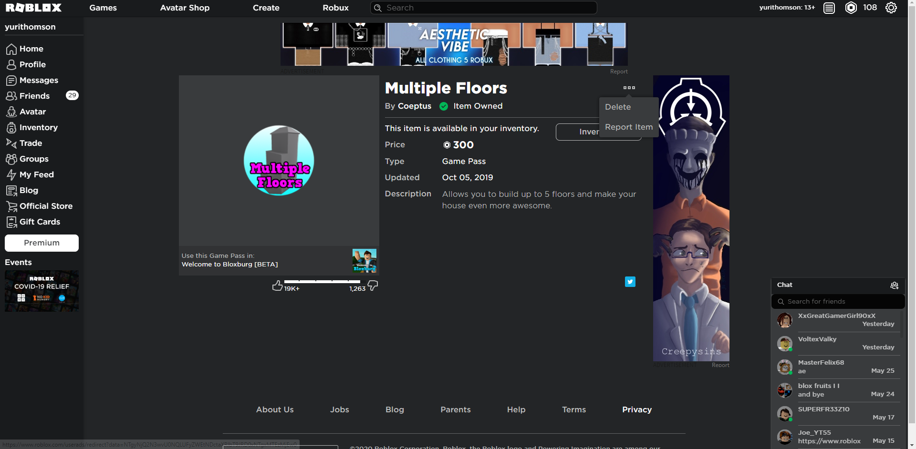Open the Blog footer link
This screenshot has height=449, width=916.
click(x=395, y=410)
